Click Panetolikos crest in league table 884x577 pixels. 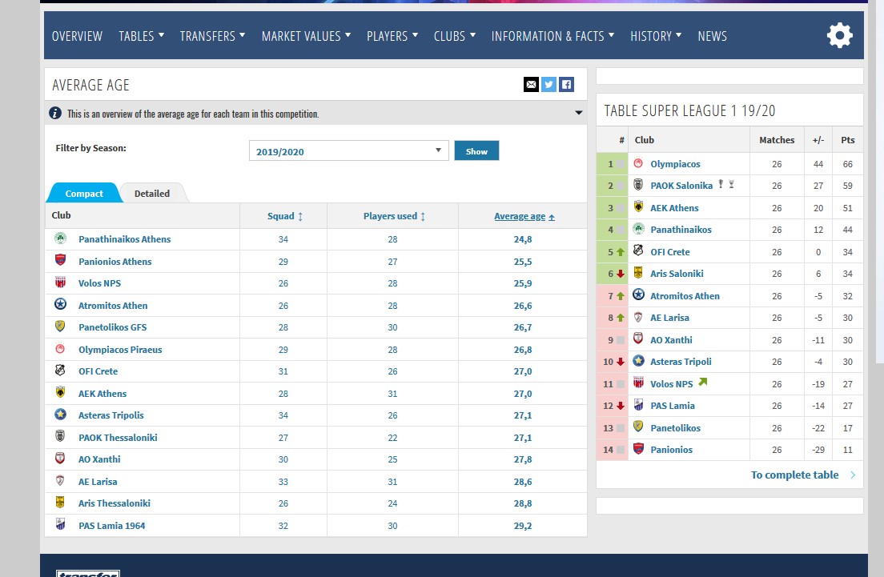tap(638, 427)
